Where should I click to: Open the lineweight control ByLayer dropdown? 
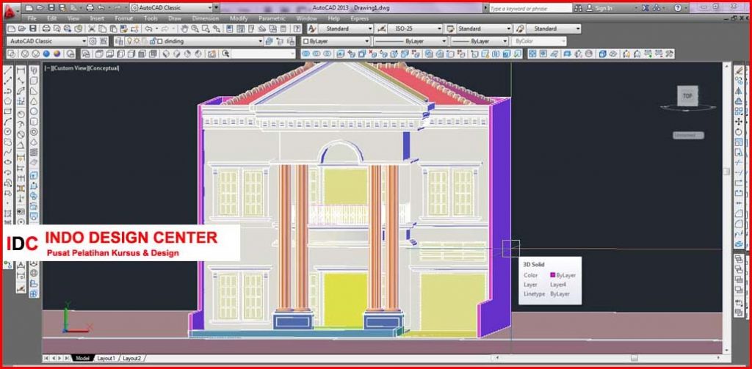479,41
